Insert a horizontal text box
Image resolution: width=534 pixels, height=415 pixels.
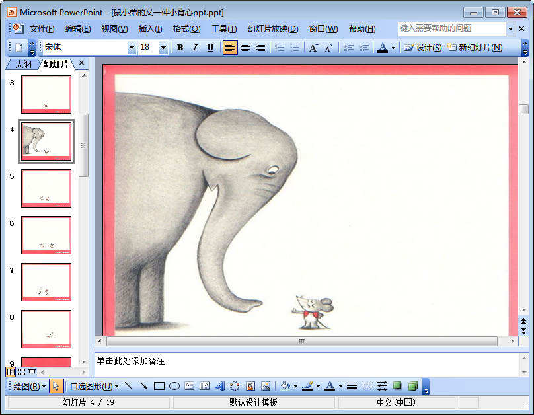coord(190,386)
